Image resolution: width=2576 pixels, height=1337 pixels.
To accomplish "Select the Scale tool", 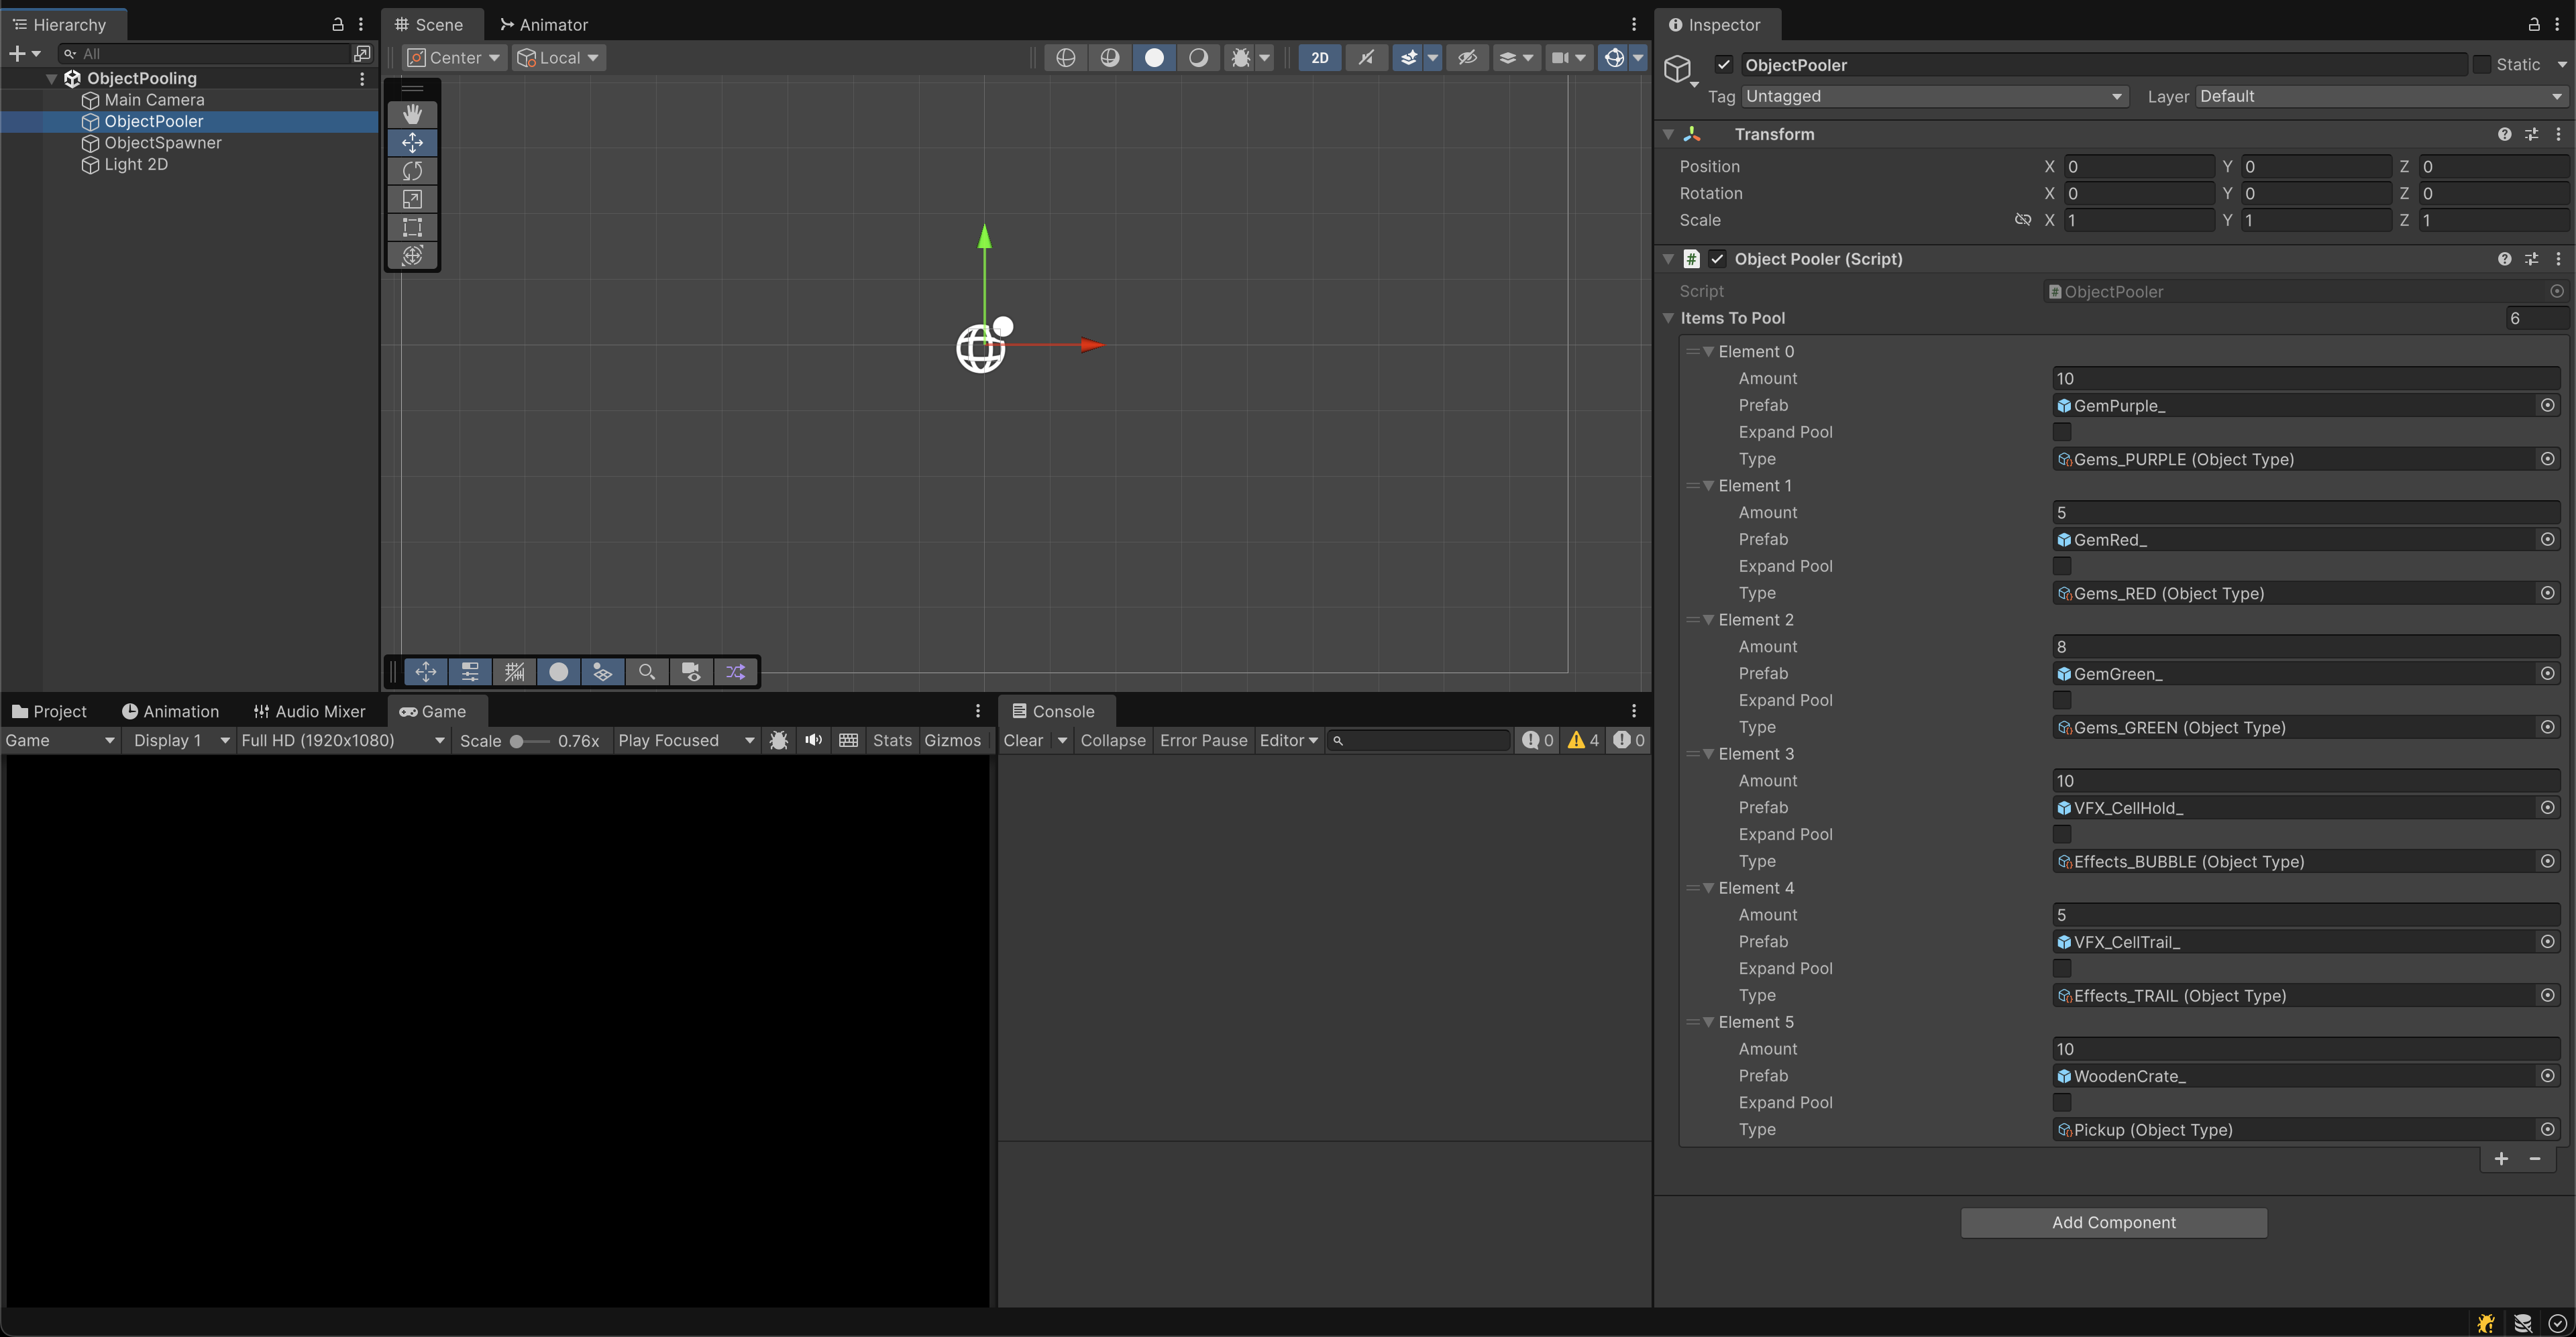I will (412, 199).
